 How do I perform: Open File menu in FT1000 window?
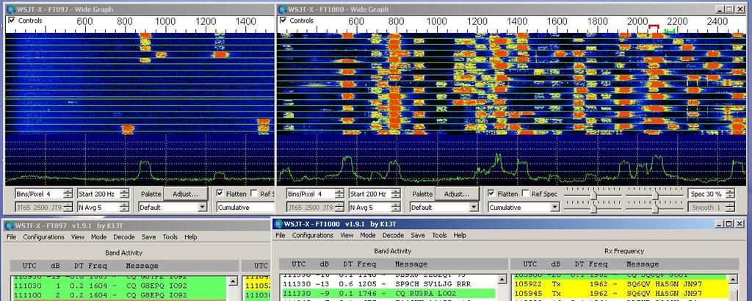coord(281,236)
